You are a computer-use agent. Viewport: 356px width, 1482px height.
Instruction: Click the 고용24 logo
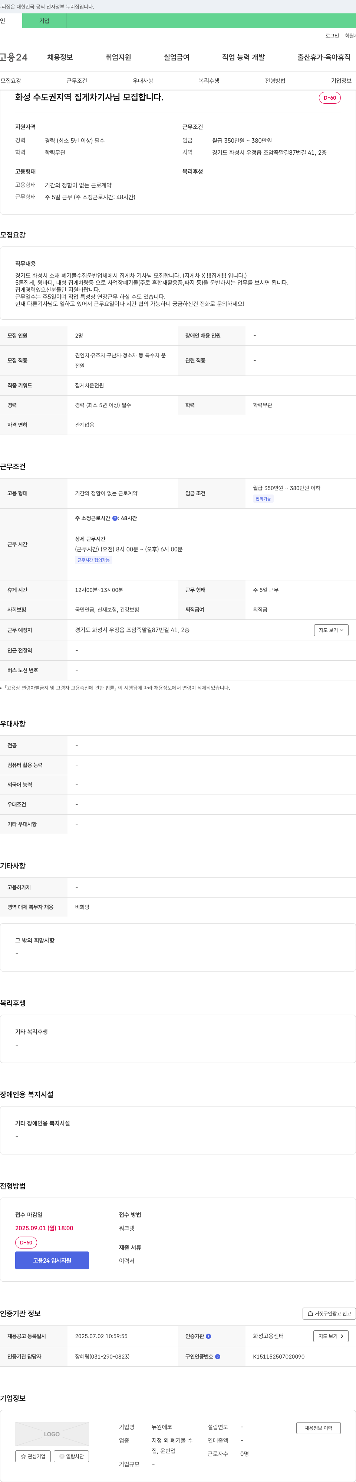click(x=14, y=57)
